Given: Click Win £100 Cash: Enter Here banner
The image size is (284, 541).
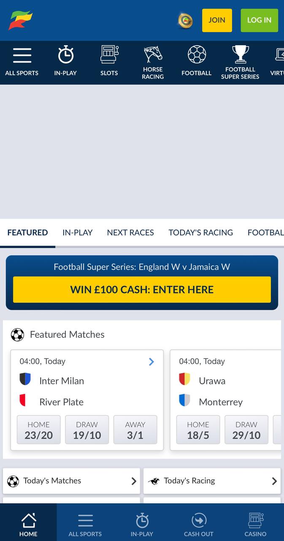Looking at the screenshot, I should pyautogui.click(x=142, y=290).
